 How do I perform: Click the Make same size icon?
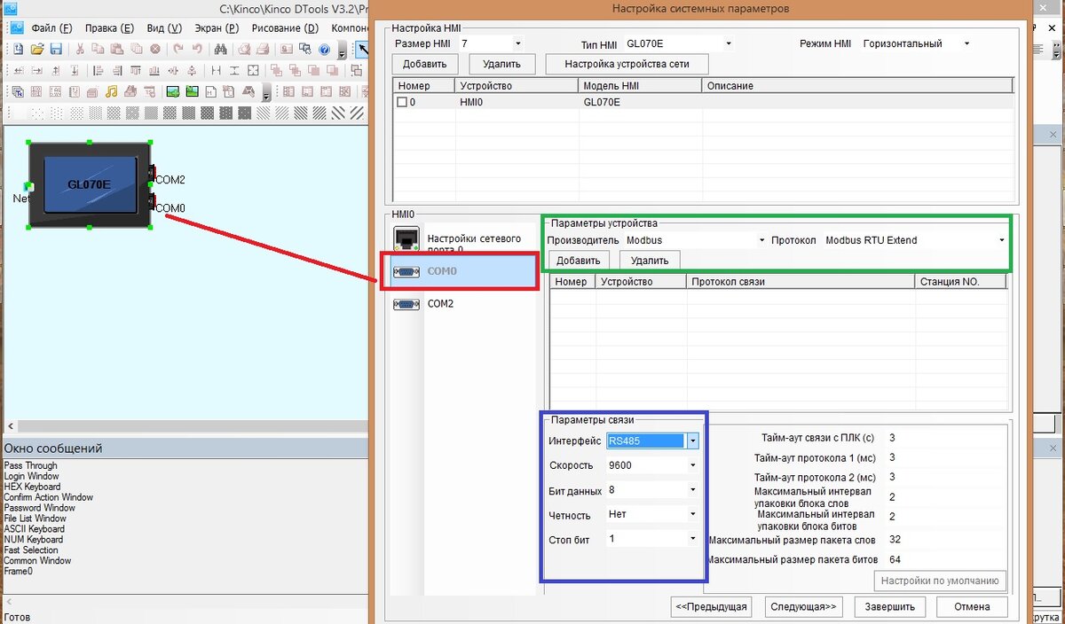pyautogui.click(x=253, y=71)
